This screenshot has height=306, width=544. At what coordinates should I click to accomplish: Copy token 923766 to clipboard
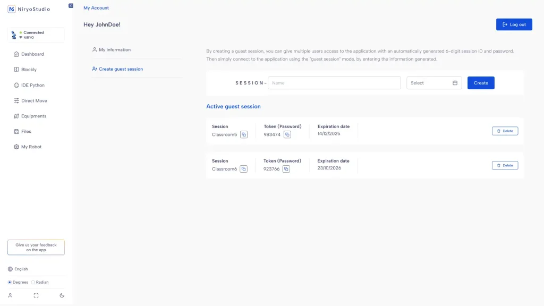tap(286, 169)
